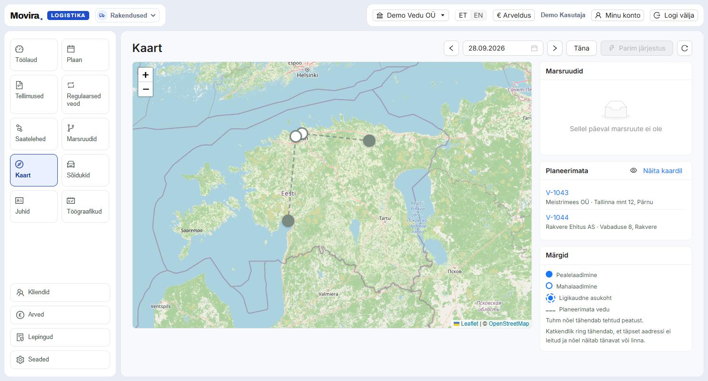
Task: Open the Sõidukid vehicles tile
Action: 85,170
